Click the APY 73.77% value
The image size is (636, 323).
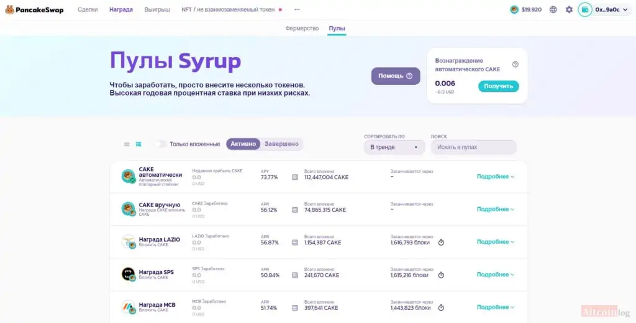pos(270,177)
